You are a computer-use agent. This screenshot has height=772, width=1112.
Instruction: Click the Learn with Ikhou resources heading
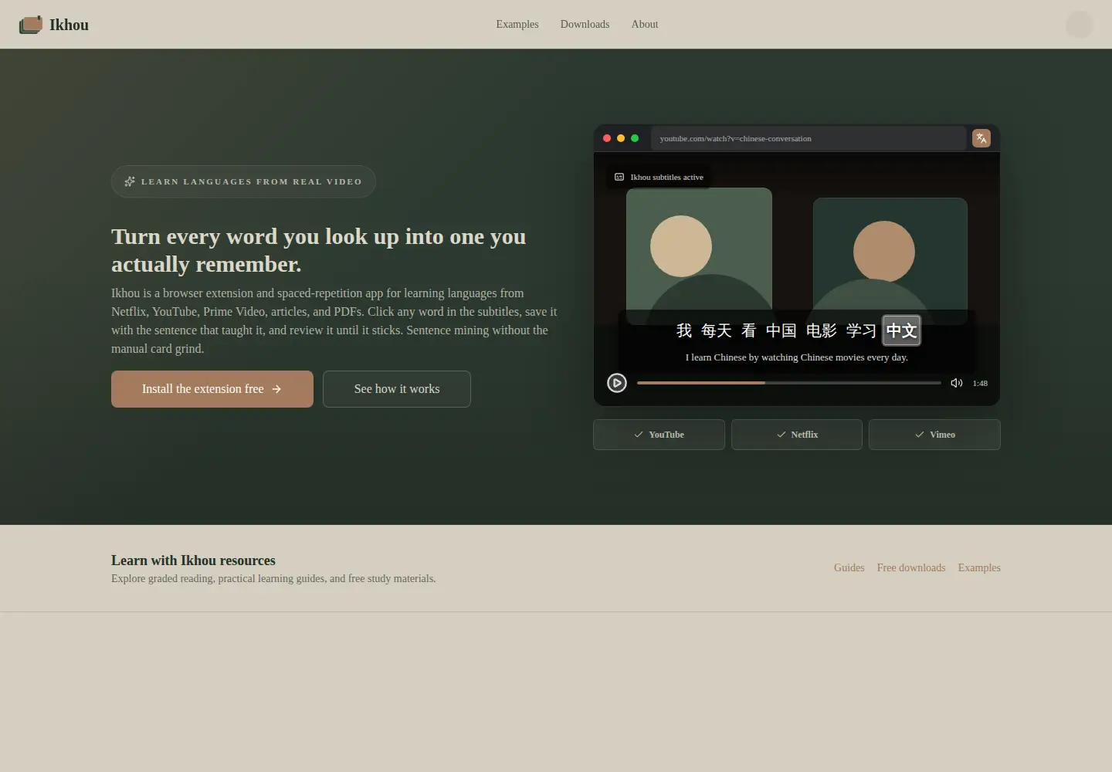(193, 560)
